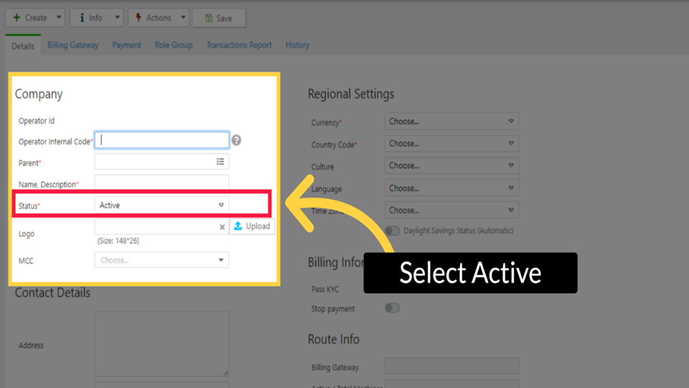This screenshot has height=388, width=689.
Task: Switch to the Billing Gateway tab
Action: (x=73, y=45)
